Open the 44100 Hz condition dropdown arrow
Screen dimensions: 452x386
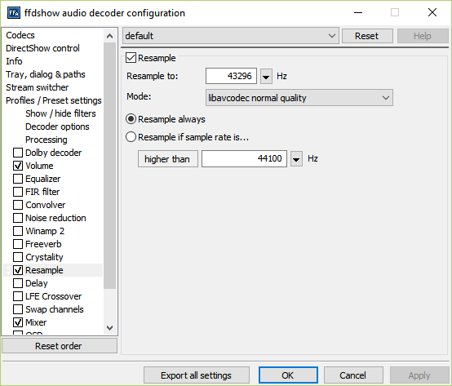tap(296, 158)
